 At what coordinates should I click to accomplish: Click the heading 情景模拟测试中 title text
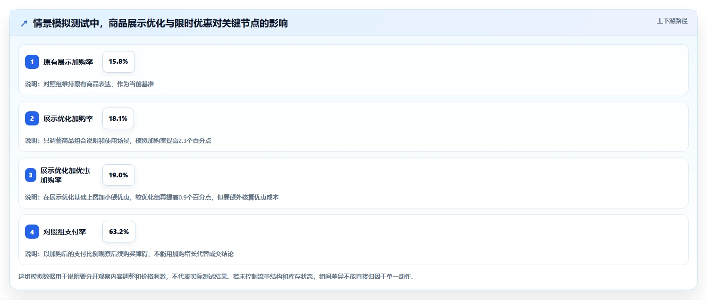(x=160, y=24)
